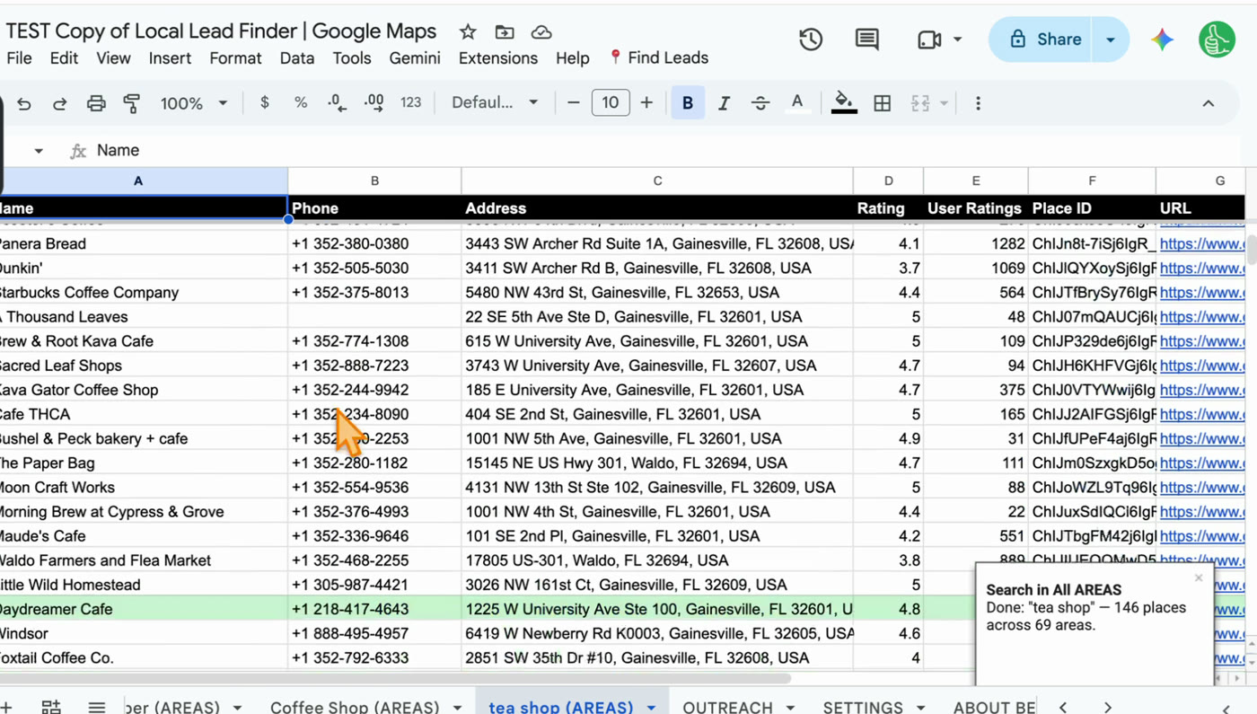Apply strikethrough formatting
This screenshot has width=1257, height=714.
[x=760, y=103]
